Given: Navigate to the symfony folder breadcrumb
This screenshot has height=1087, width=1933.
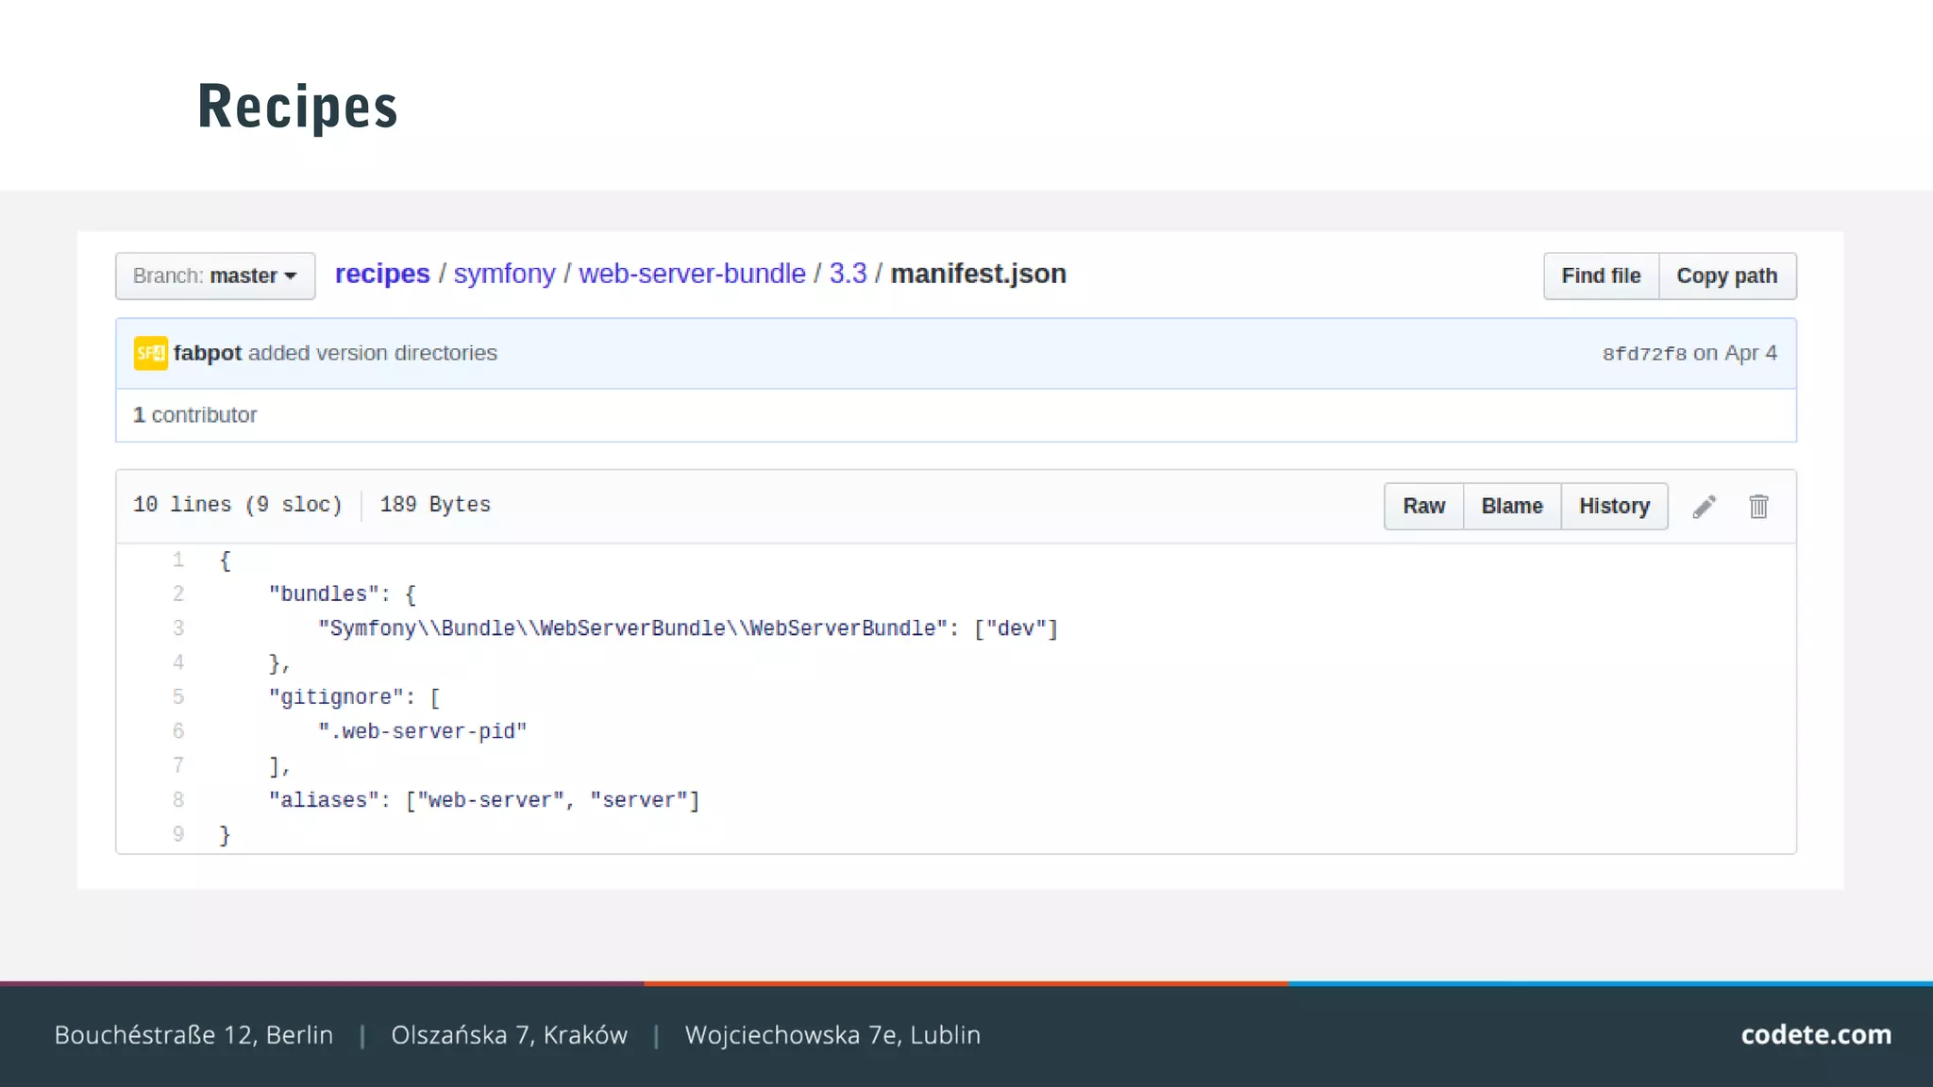Looking at the screenshot, I should (504, 274).
